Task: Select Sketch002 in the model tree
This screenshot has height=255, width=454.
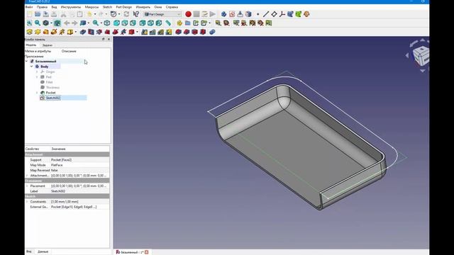Action: [x=52, y=98]
